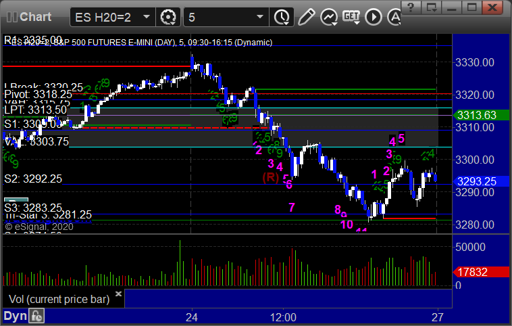Click the S3: 3283.25 label
The width and height of the screenshot is (512, 326).
click(33, 208)
